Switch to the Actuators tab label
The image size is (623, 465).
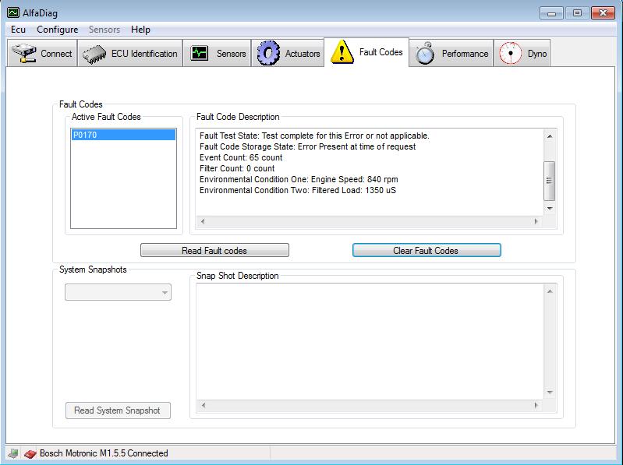(303, 54)
